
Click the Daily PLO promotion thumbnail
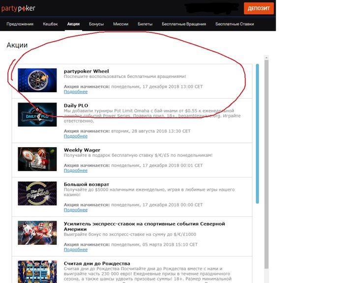tap(37, 115)
